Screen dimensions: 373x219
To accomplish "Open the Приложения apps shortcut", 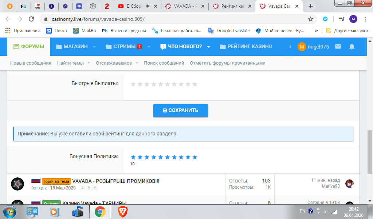I will (22, 31).
